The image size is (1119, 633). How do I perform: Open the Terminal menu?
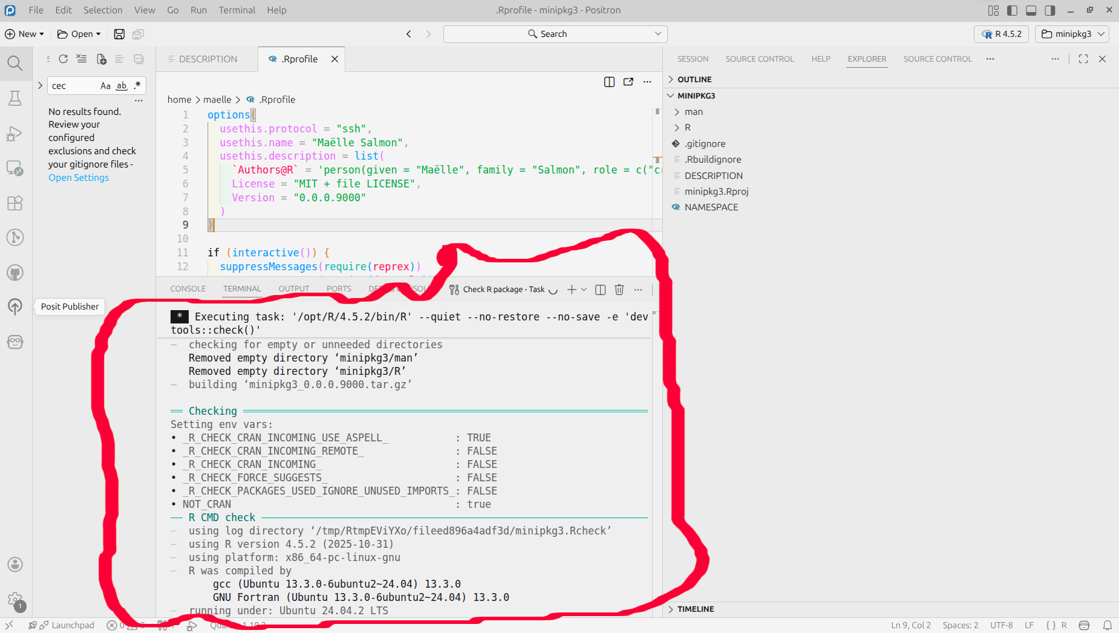[x=237, y=10]
